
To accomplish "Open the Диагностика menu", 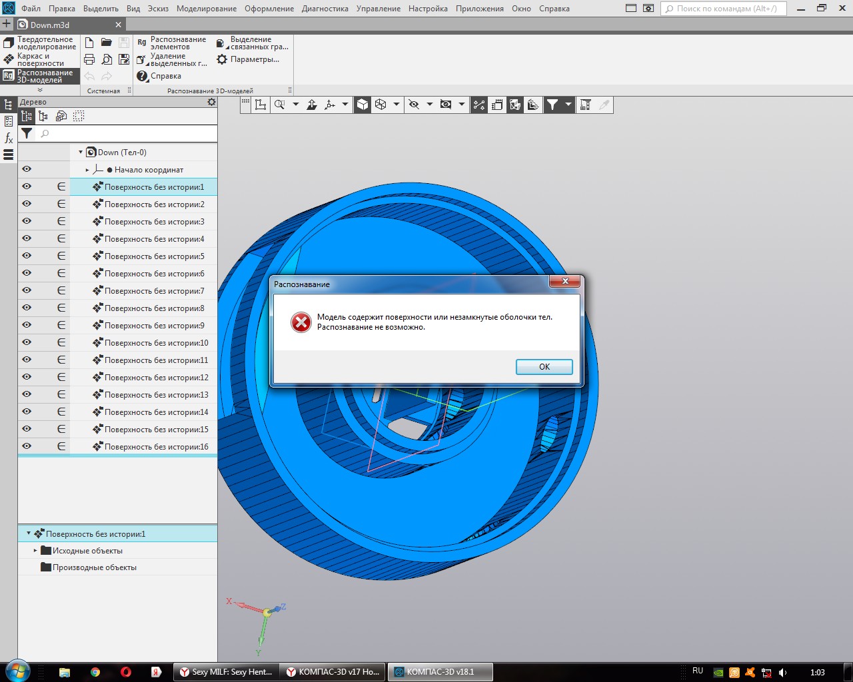I will tap(325, 9).
